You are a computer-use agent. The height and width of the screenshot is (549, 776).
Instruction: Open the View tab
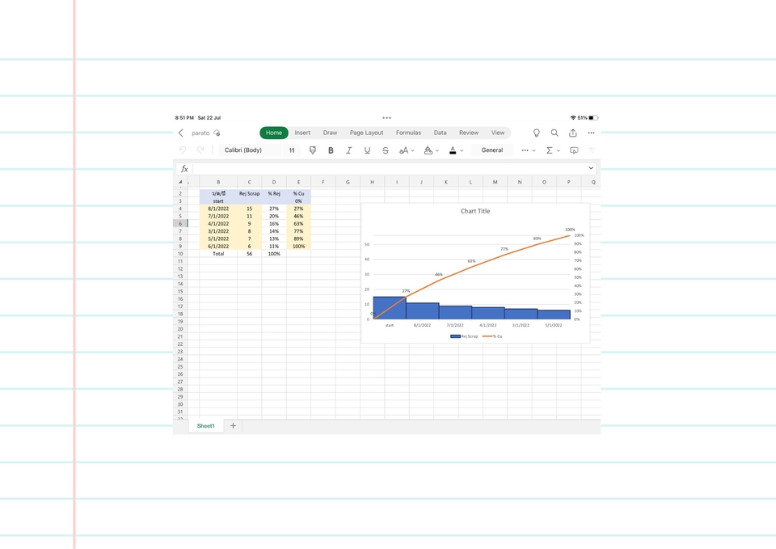[498, 133]
